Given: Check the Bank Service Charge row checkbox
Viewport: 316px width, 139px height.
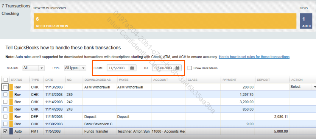Looking at the screenshot, I should pos(5,124).
